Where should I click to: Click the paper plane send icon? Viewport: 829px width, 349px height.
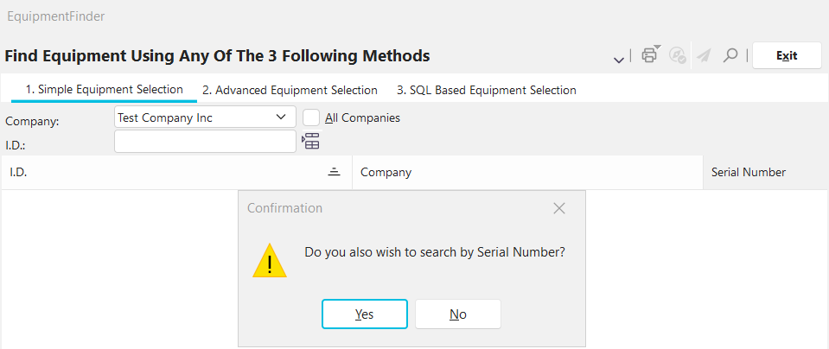pyautogui.click(x=704, y=55)
